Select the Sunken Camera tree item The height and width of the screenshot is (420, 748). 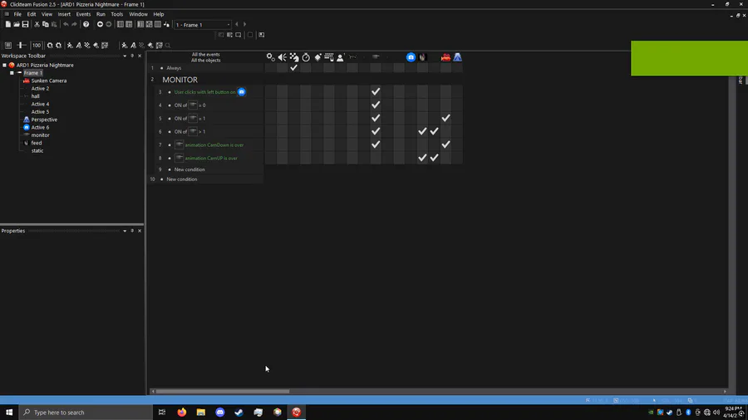[49, 81]
